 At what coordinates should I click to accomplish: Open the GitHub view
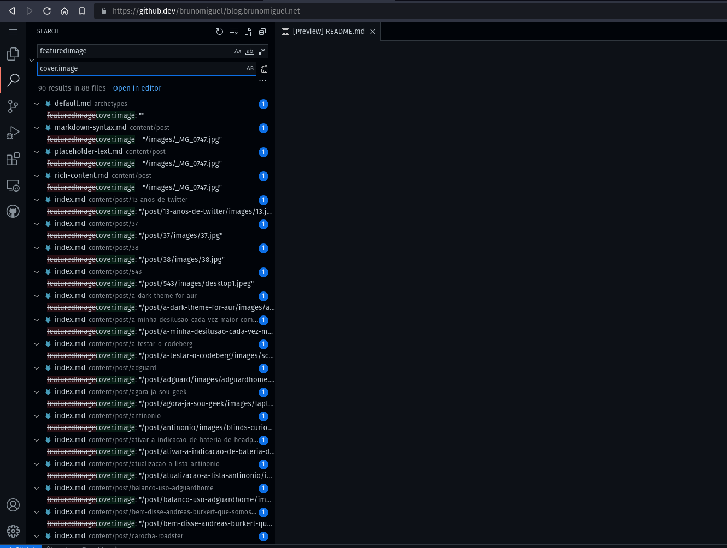pyautogui.click(x=13, y=211)
